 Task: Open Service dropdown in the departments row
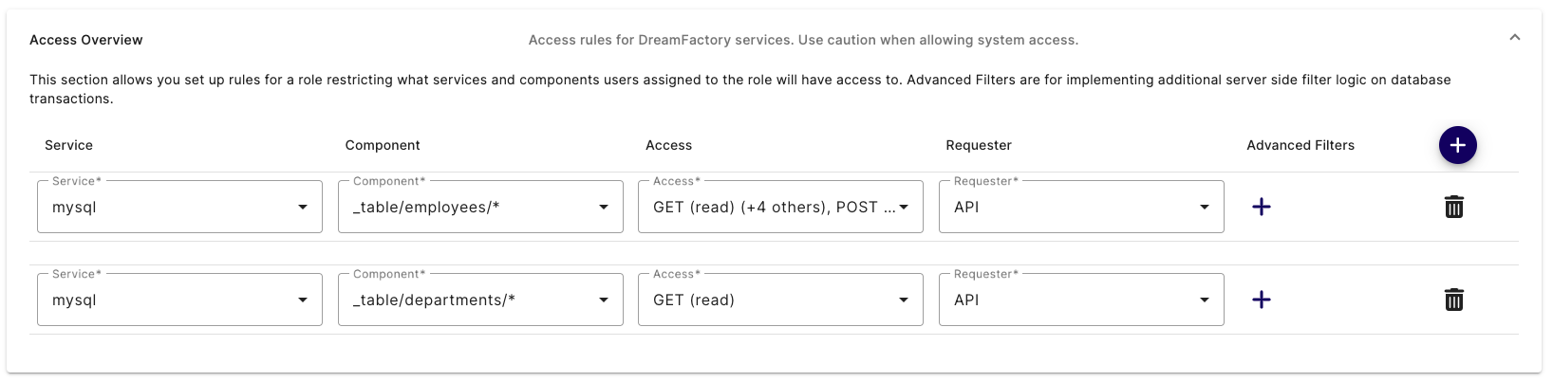(179, 300)
